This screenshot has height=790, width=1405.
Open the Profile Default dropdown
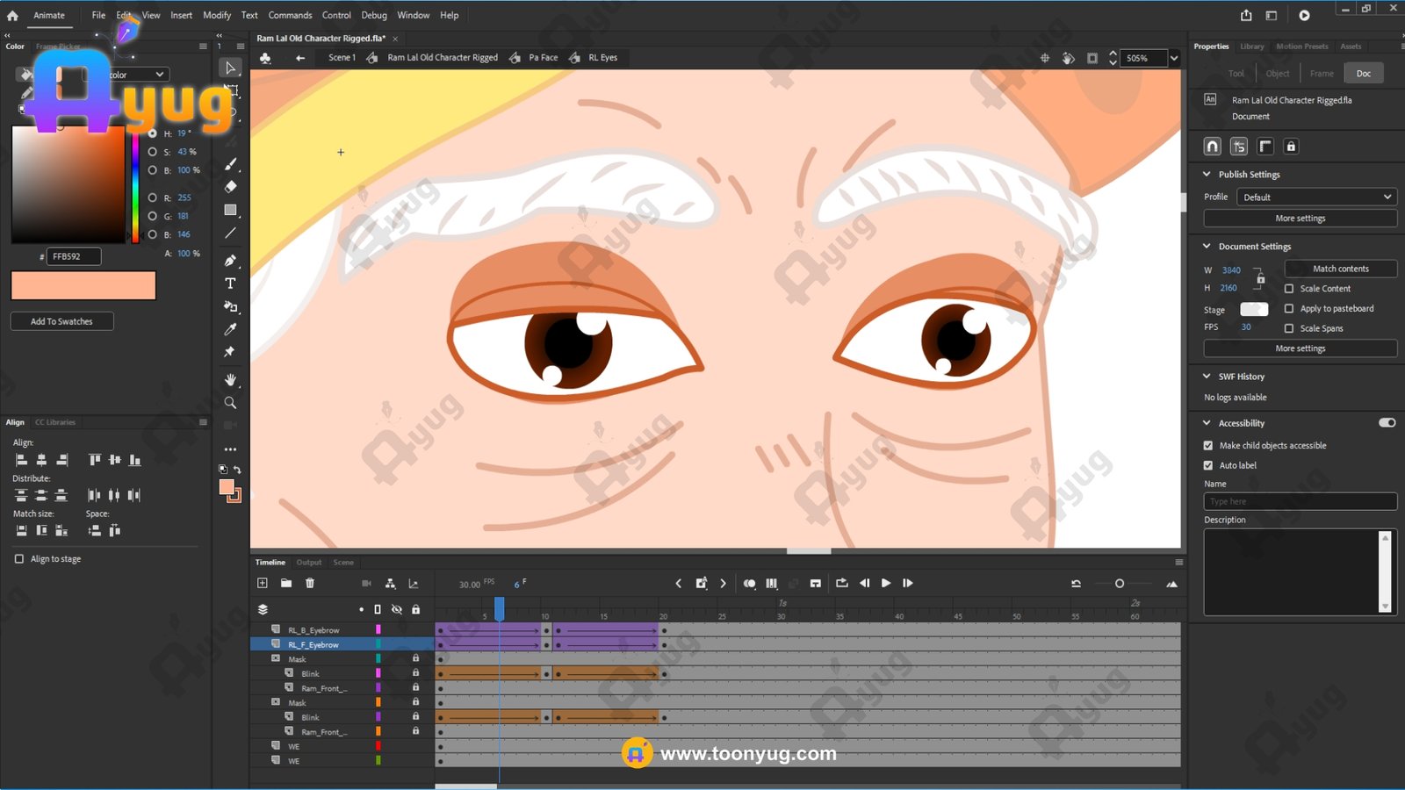[x=1315, y=197]
